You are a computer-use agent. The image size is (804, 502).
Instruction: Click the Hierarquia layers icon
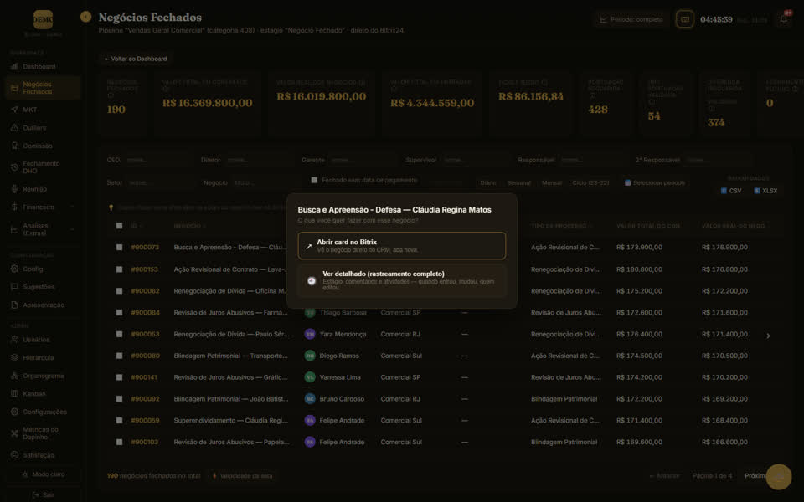coord(14,357)
